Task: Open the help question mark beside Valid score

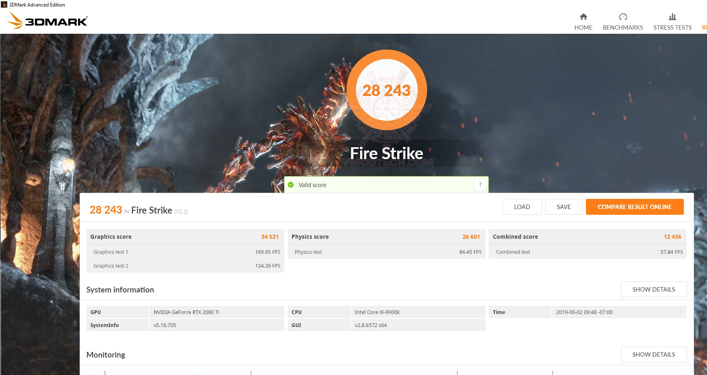Action: (x=480, y=184)
